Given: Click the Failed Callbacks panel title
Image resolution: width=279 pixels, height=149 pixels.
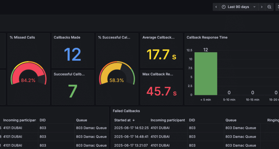Looking at the screenshot, I should (x=127, y=111).
